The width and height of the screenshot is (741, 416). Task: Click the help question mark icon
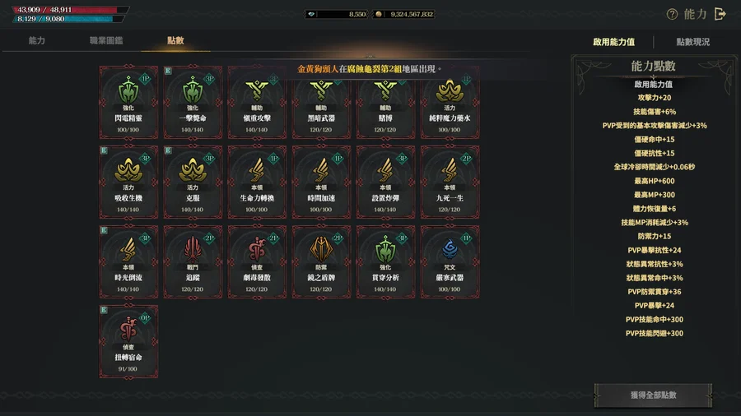coord(672,14)
